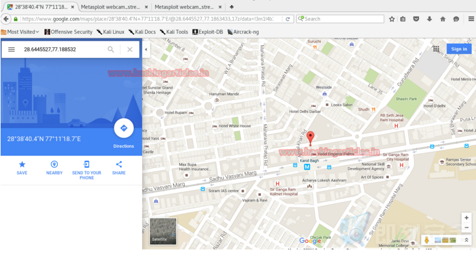Screen dimensions: 476x253
Task: Click Art Of Spices marker
Action: click(x=387, y=177)
